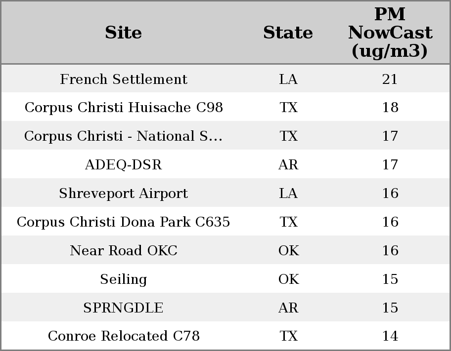This screenshot has width=451, height=351.
Task: Click the SPRNGDLE site name
Action: 124,308
